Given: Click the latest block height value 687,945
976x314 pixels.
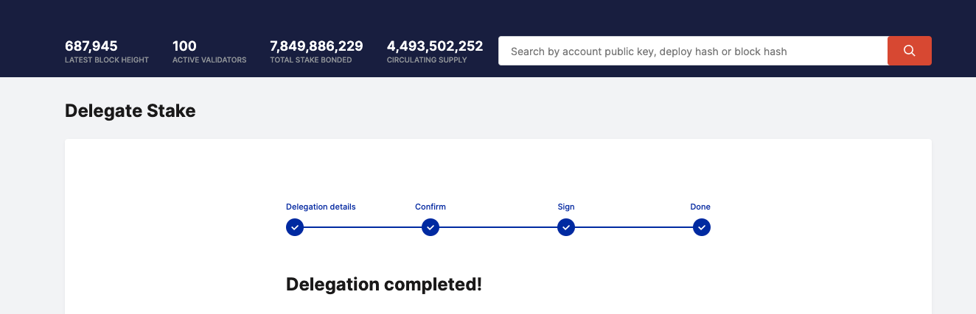Looking at the screenshot, I should coord(91,46).
